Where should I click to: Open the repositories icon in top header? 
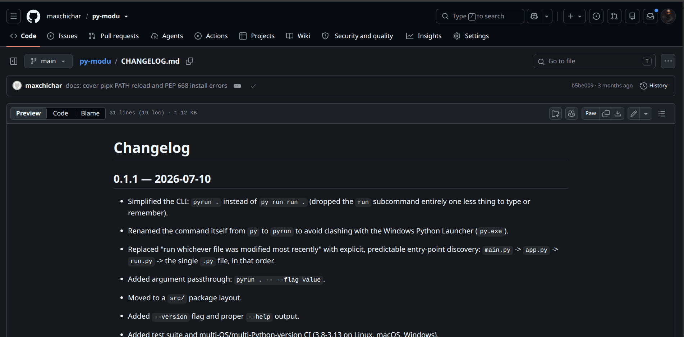coord(632,16)
